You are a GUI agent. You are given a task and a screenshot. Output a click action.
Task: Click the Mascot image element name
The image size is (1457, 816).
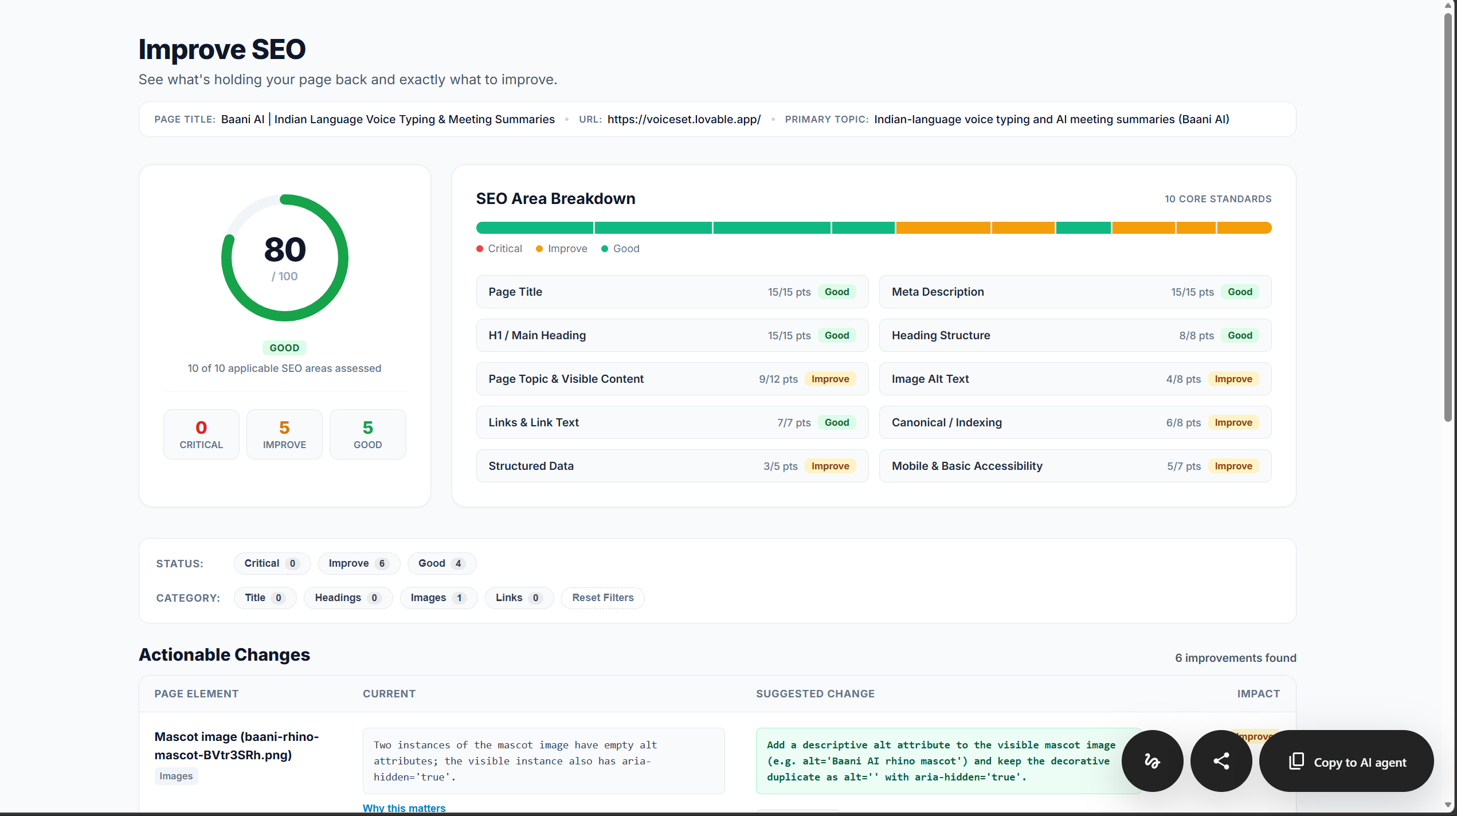pyautogui.click(x=237, y=746)
